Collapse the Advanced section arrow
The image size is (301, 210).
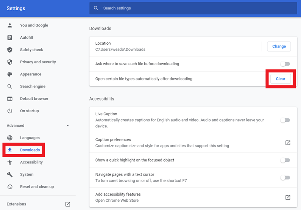[67, 125]
